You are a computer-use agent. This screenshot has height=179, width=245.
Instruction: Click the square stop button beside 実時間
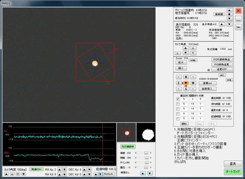pyautogui.click(x=229, y=14)
